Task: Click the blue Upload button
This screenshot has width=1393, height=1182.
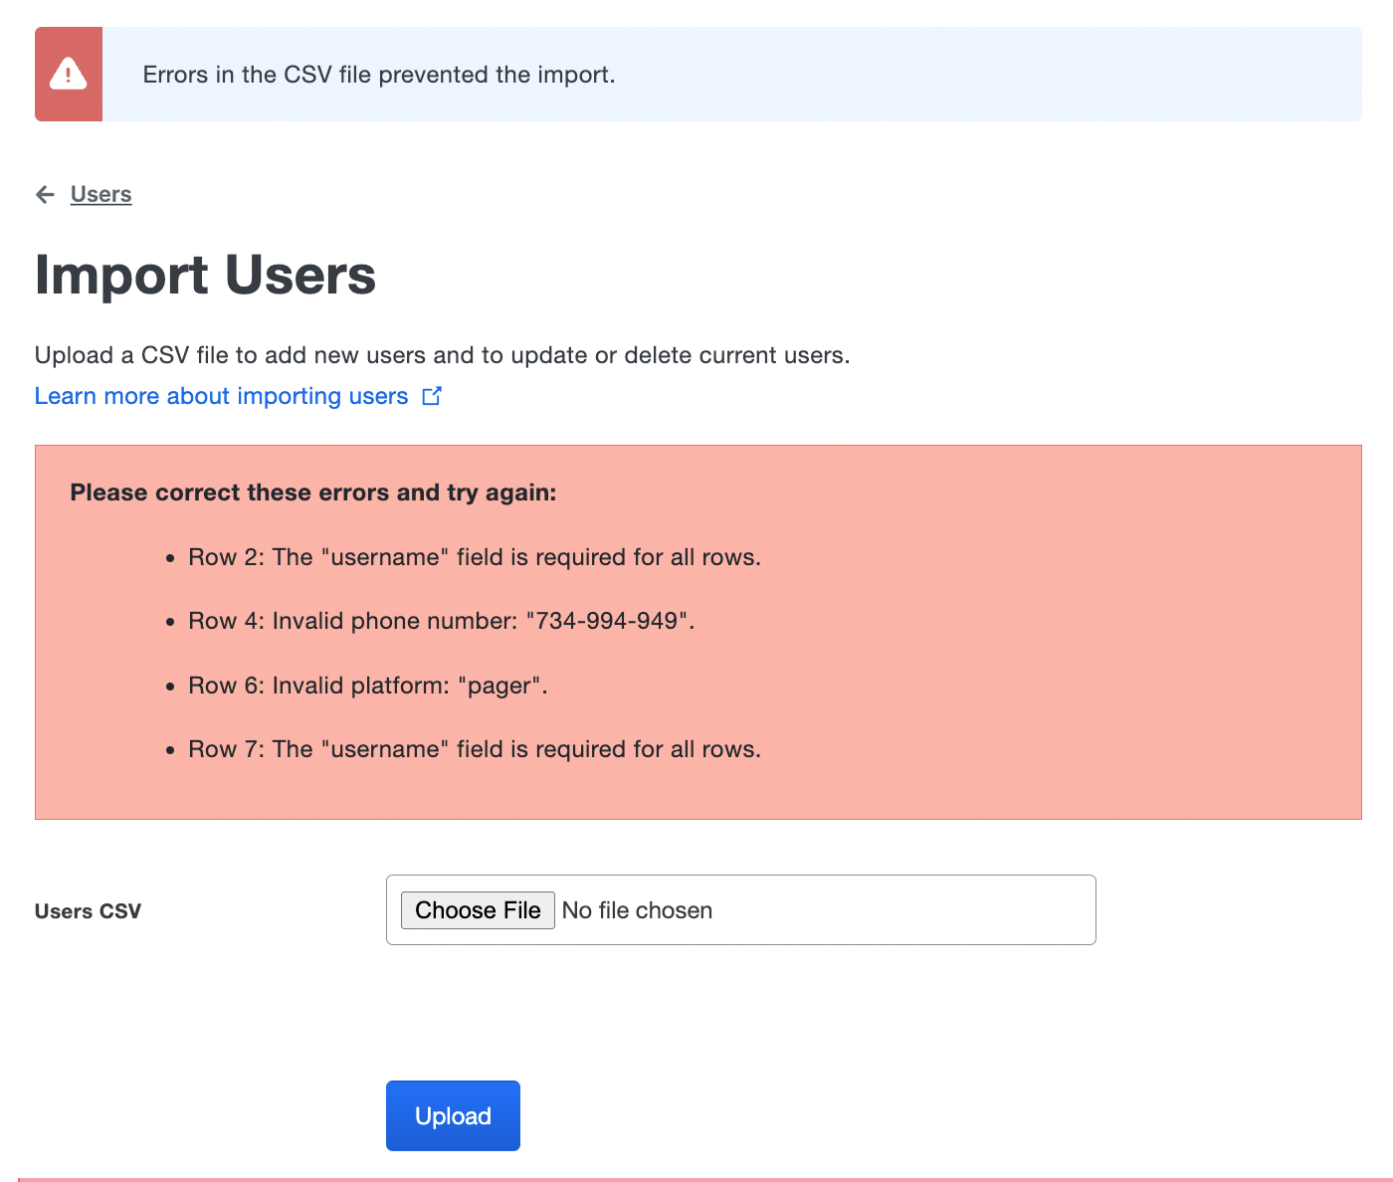Action: (453, 1115)
